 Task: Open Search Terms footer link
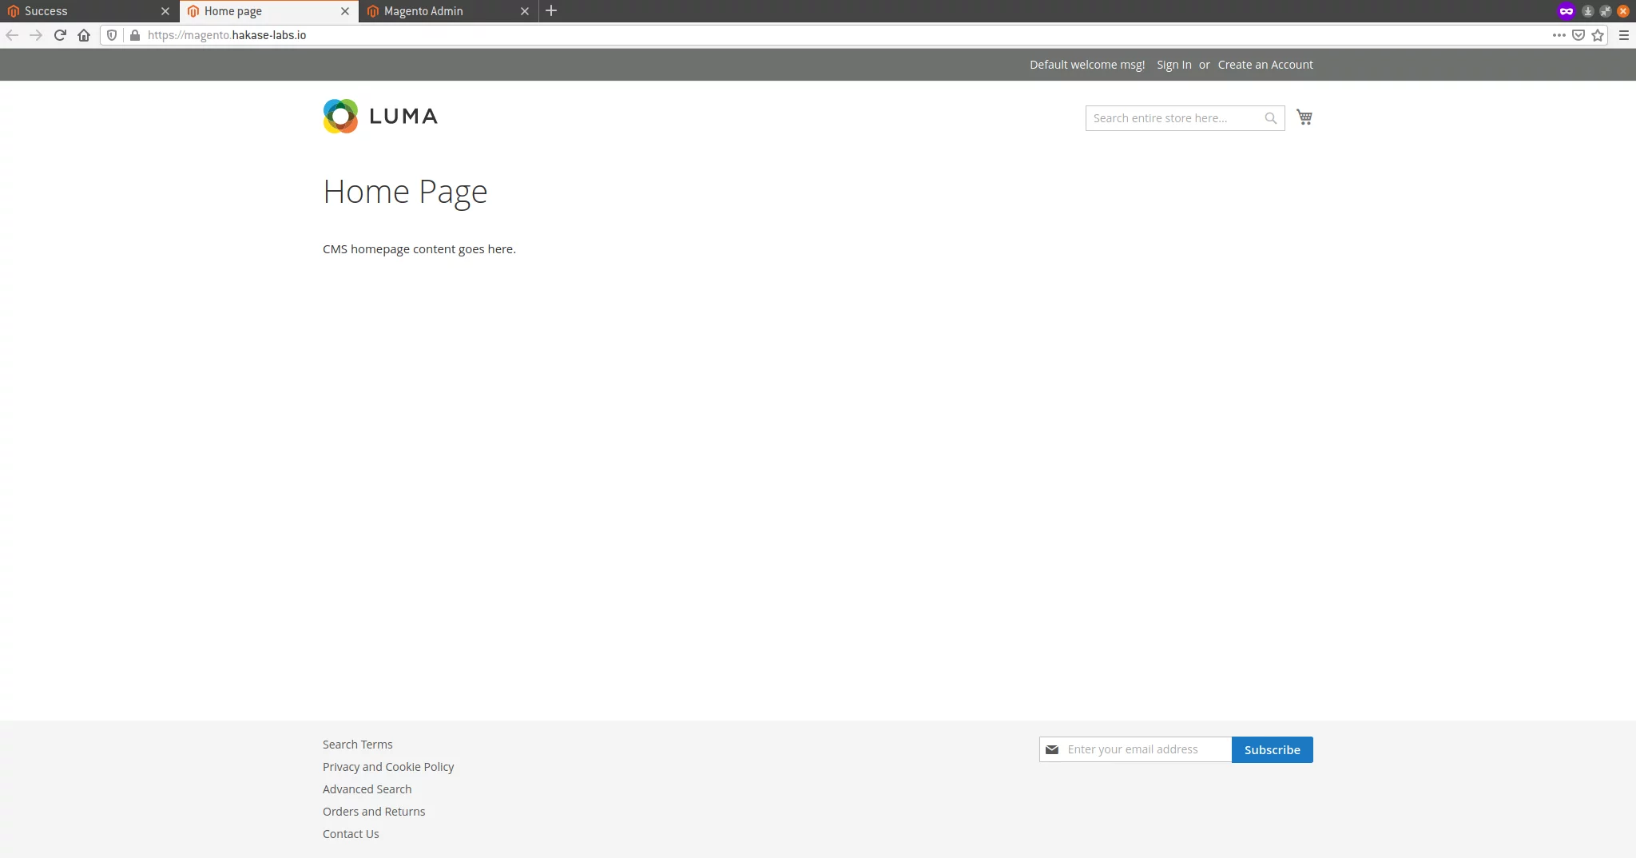coord(358,745)
